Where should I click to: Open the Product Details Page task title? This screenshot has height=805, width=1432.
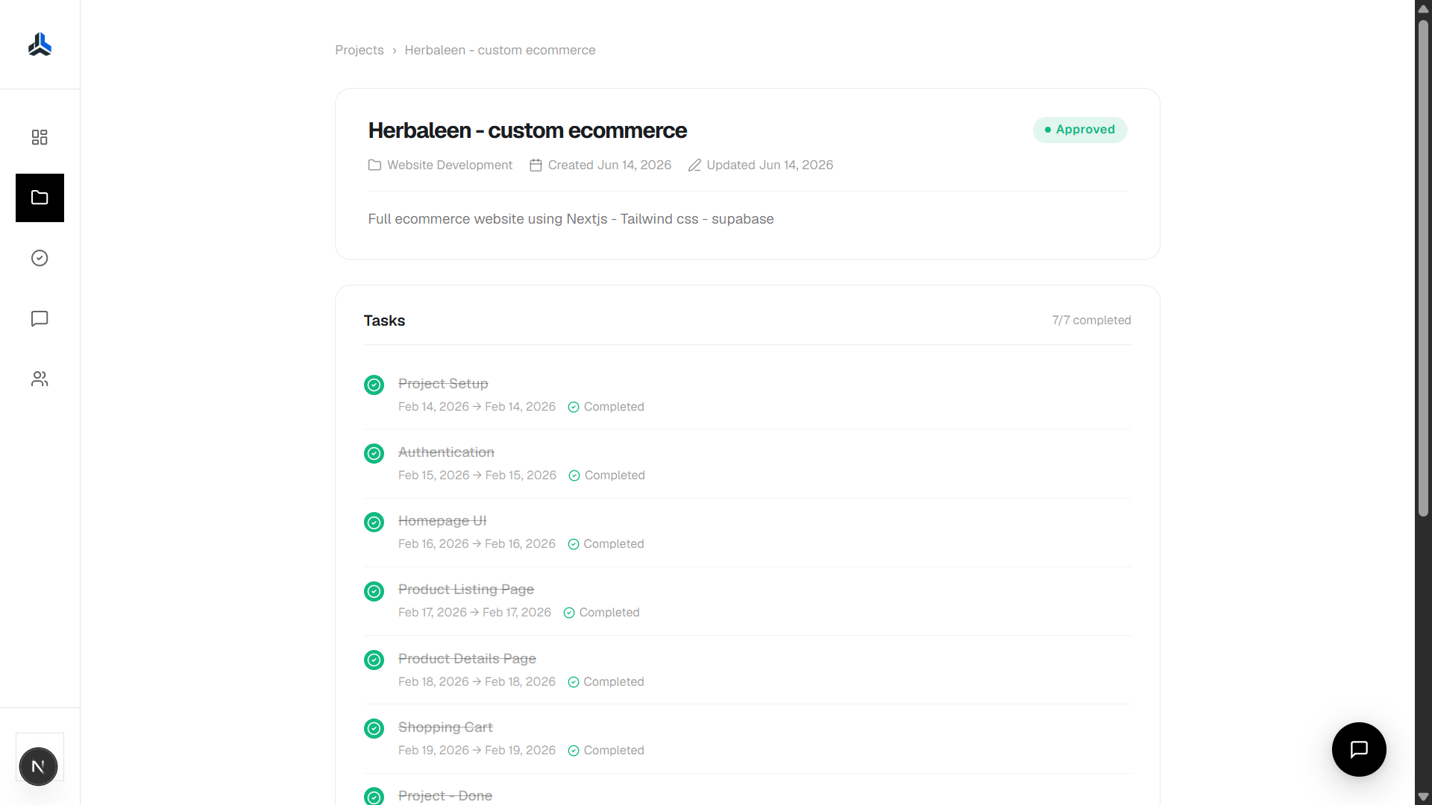(x=467, y=658)
